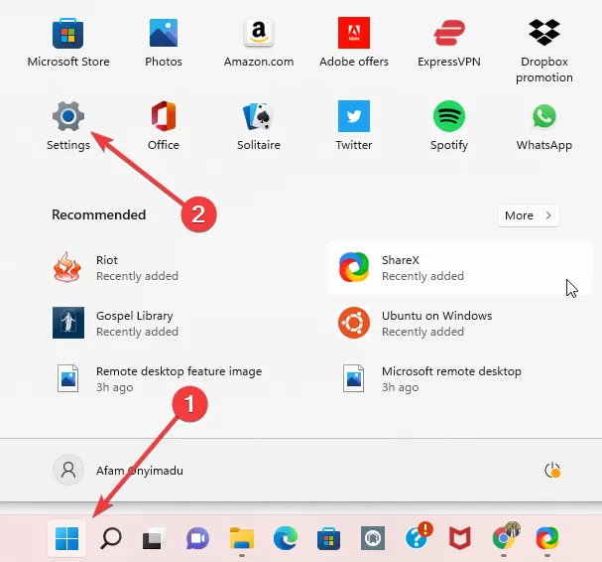Viewport: 602px width, 562px height.
Task: Launch Microsoft Store from pinned apps
Action: 68,43
